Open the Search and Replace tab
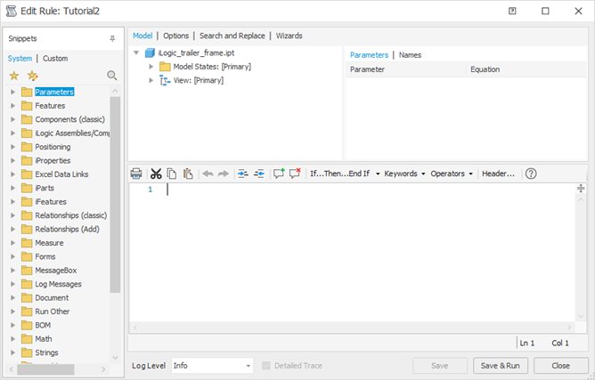The width and height of the screenshot is (595, 380). coord(232,36)
